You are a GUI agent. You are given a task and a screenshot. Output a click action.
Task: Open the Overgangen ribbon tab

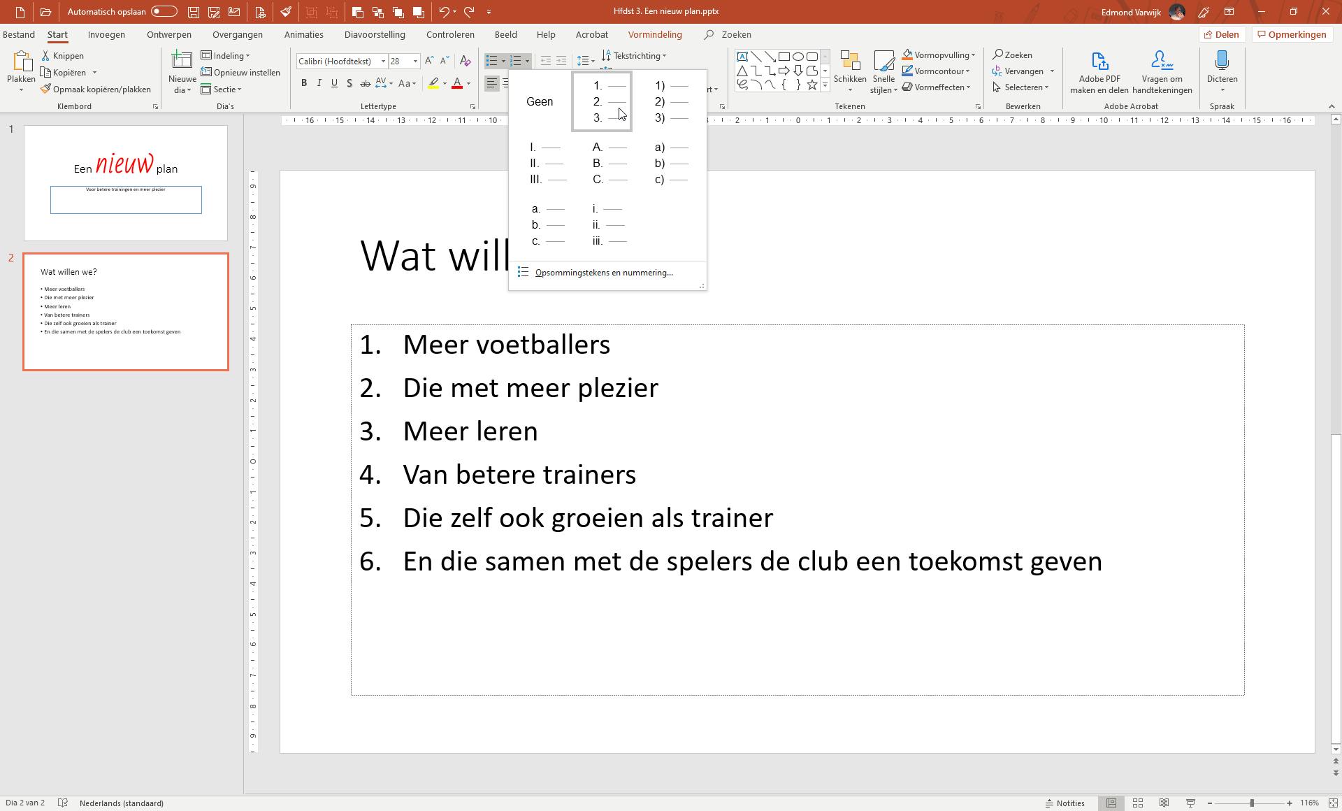coord(238,34)
